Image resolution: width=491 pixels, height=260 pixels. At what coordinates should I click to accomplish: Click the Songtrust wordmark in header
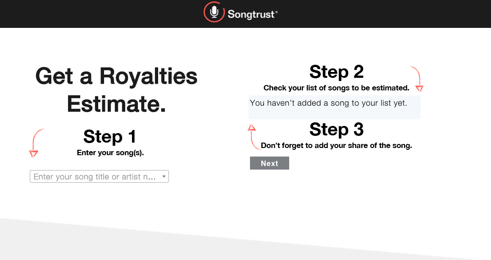pos(252,14)
